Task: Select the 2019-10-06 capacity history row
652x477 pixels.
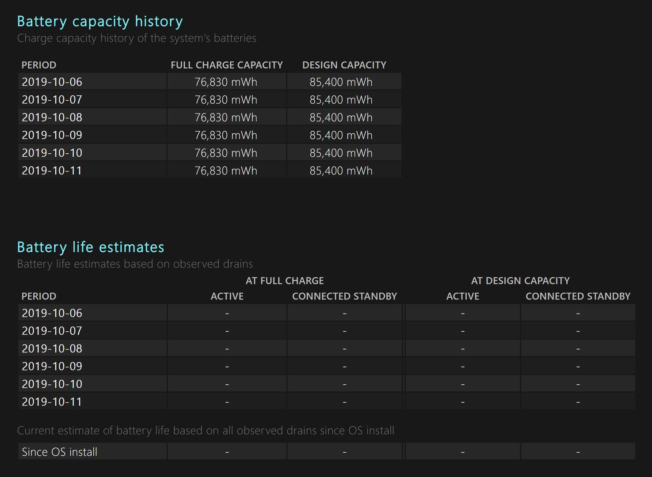Action: pos(210,82)
